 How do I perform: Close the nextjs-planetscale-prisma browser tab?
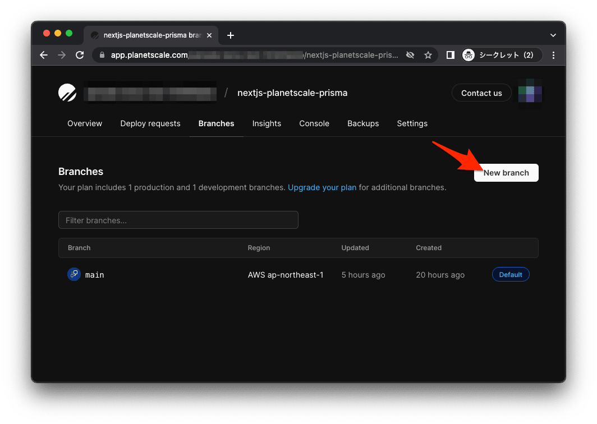(x=209, y=35)
